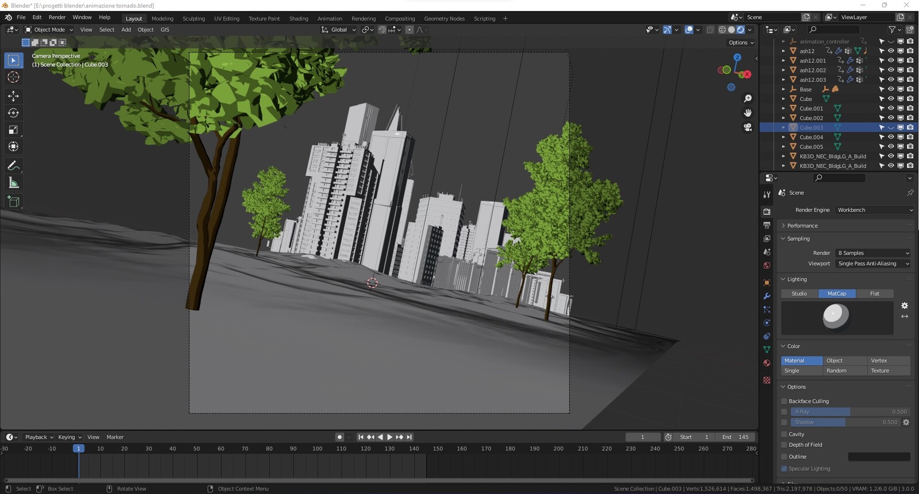Click the pan hand viewport gizmo

click(748, 113)
